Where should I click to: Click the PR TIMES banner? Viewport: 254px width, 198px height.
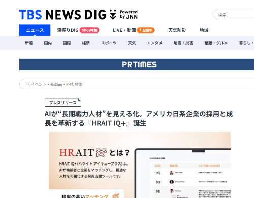click(137, 64)
